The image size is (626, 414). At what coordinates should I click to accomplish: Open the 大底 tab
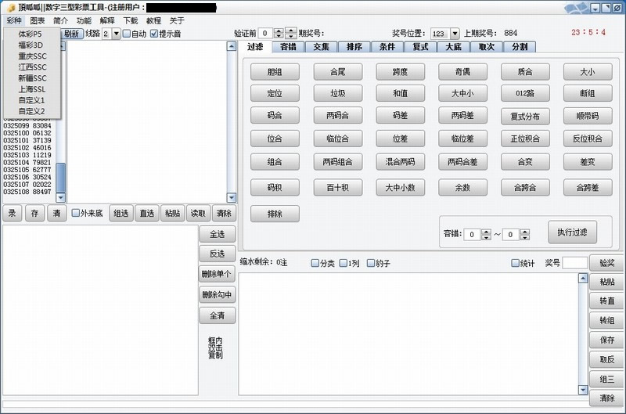click(x=453, y=47)
